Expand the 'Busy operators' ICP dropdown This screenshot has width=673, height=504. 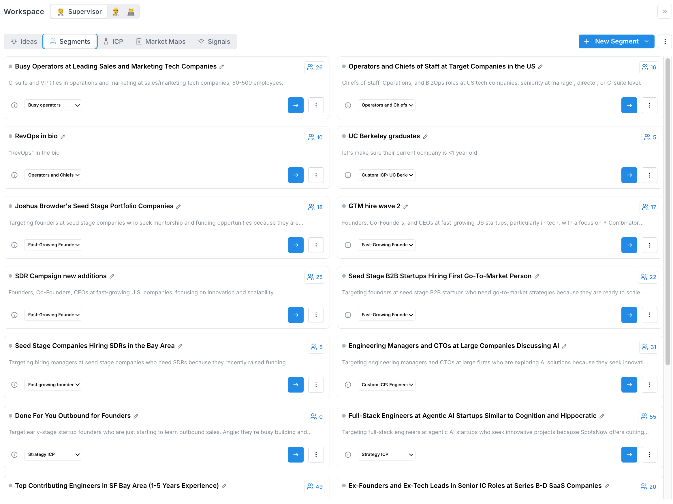[53, 105]
